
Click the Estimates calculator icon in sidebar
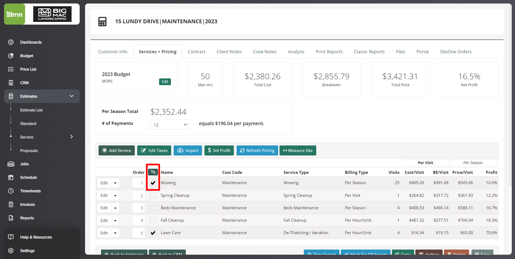11,96
